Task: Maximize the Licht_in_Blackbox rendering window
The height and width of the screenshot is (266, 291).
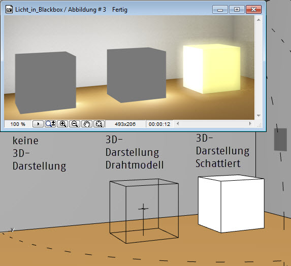Action: coord(237,9)
